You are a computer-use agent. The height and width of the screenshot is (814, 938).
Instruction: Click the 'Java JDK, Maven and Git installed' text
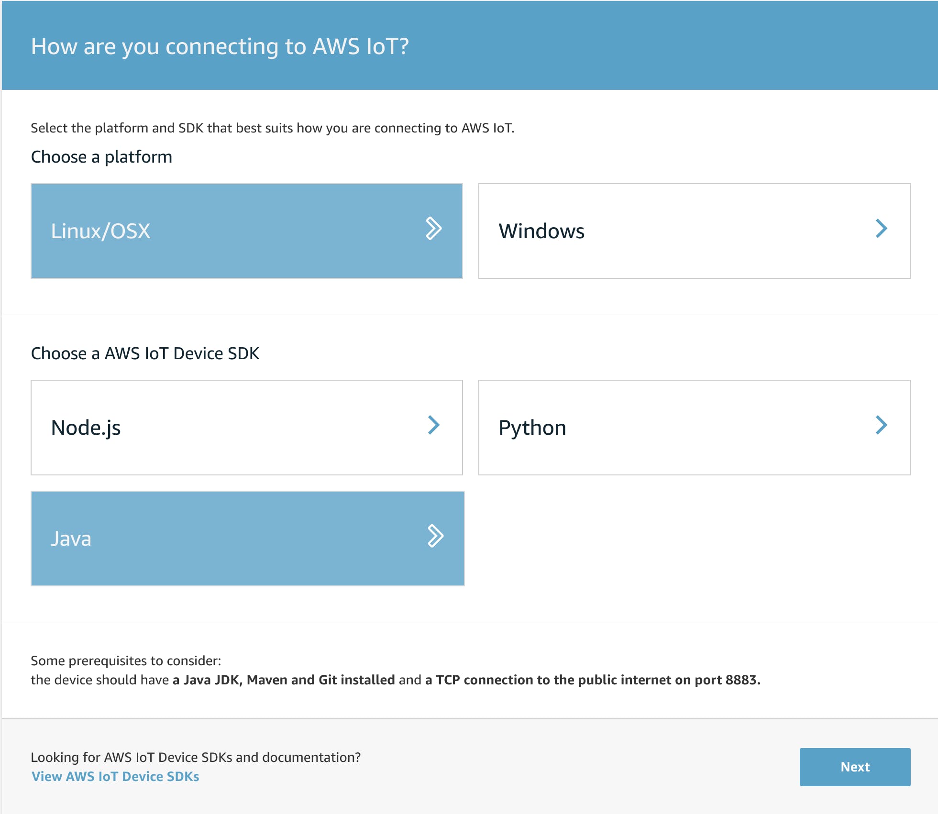pos(289,680)
